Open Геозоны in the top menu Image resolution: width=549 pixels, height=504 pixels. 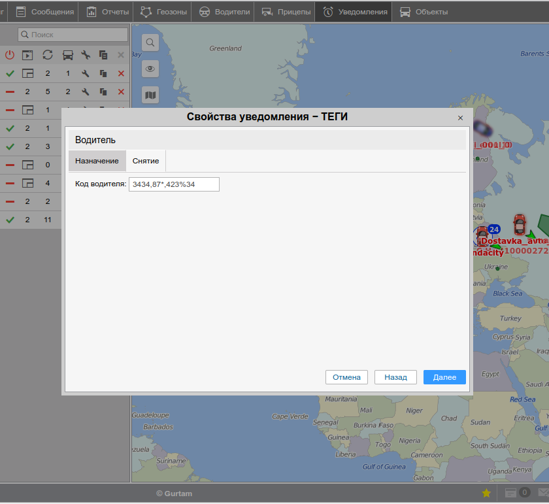point(163,12)
